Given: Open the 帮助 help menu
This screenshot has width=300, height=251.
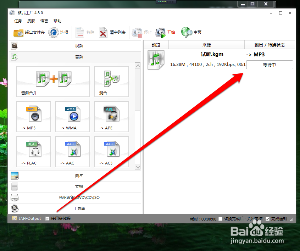Looking at the screenshot, I should [57, 21].
